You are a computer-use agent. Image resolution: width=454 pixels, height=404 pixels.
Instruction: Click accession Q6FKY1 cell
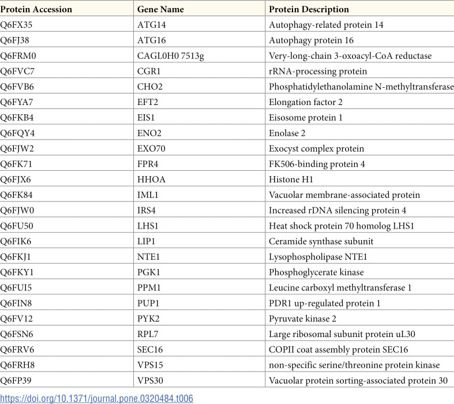tap(17, 272)
